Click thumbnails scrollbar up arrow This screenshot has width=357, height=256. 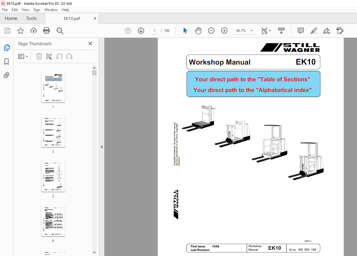point(94,68)
